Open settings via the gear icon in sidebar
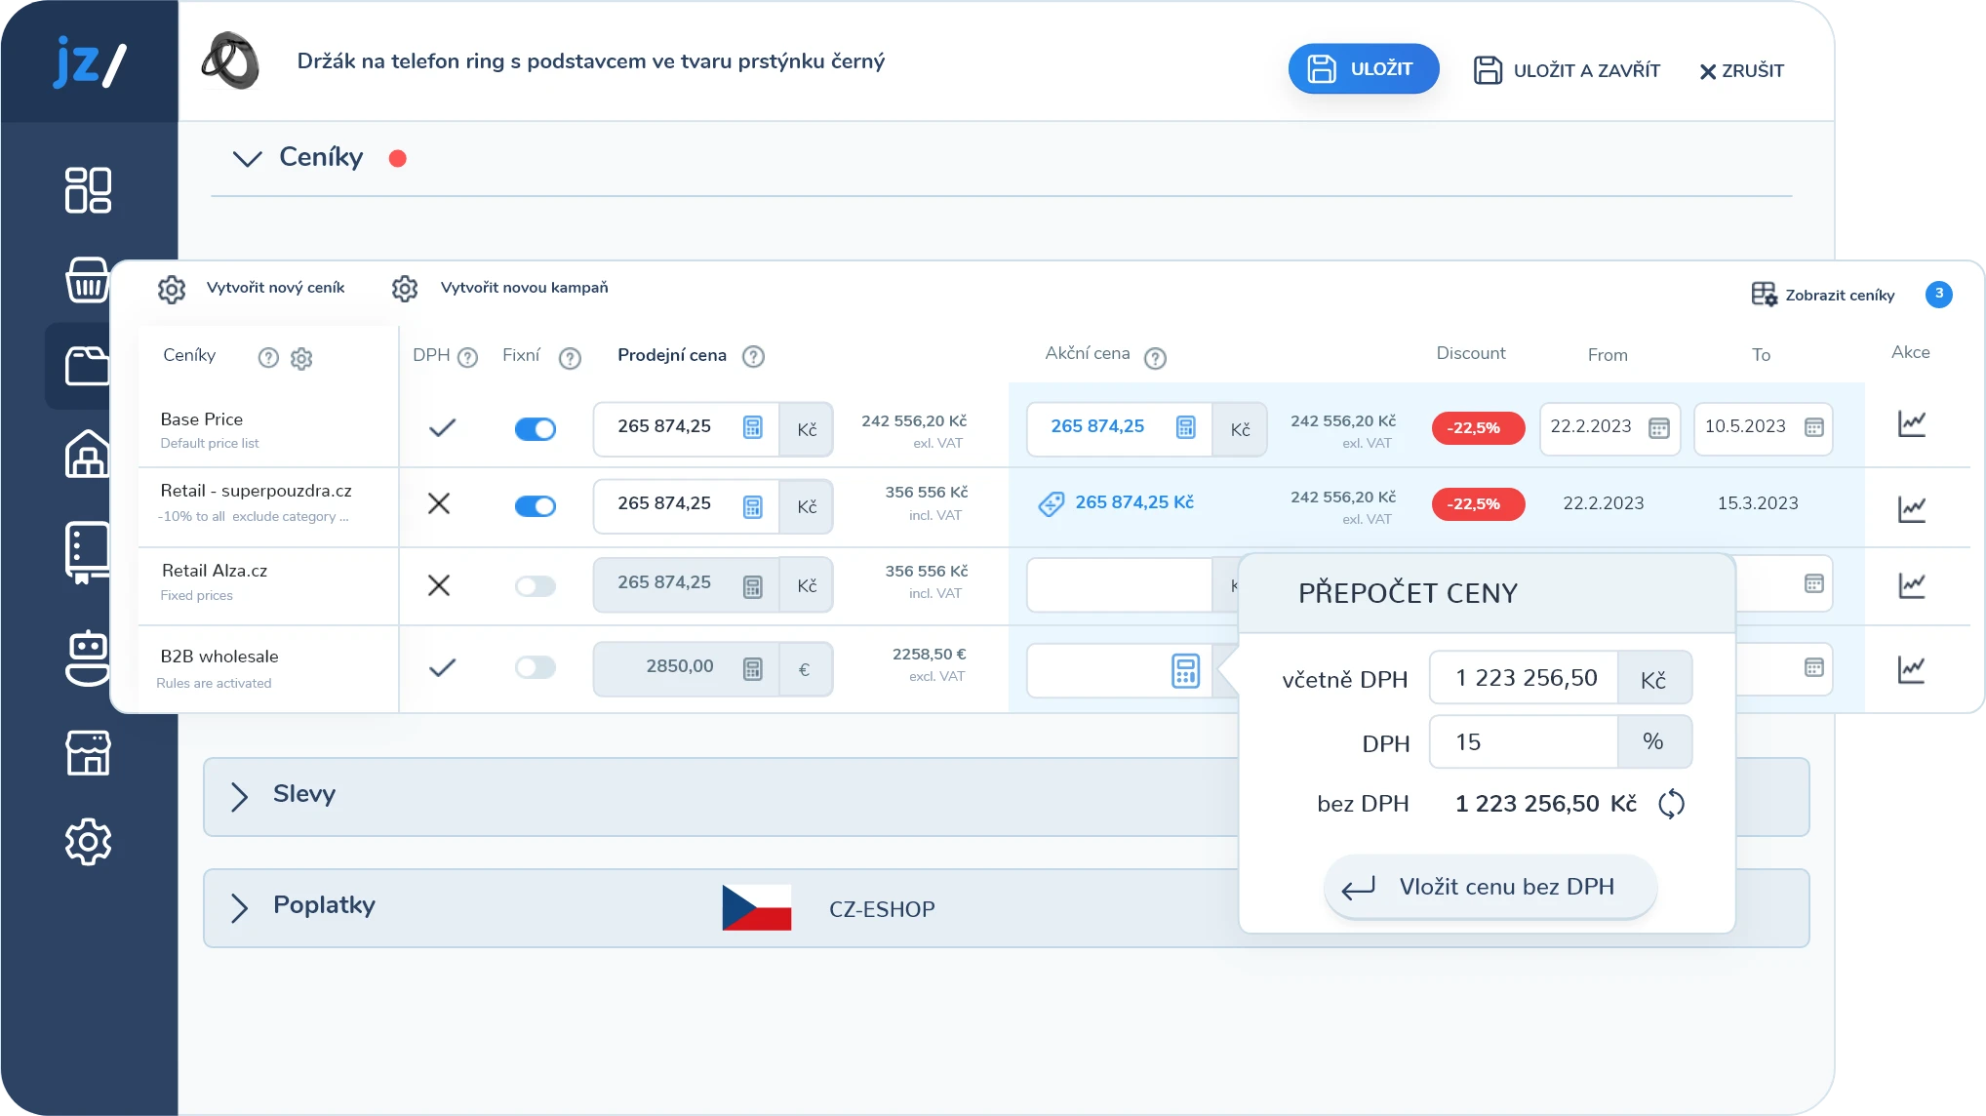This screenshot has height=1116, width=1986. [x=89, y=842]
